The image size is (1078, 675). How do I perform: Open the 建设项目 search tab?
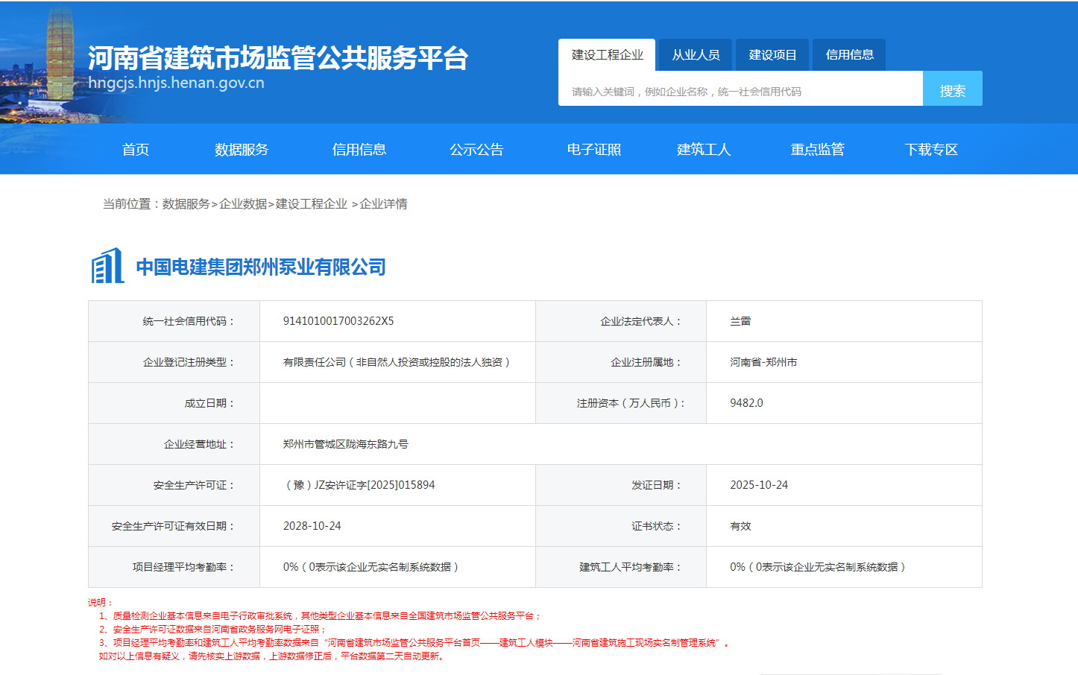tap(772, 55)
